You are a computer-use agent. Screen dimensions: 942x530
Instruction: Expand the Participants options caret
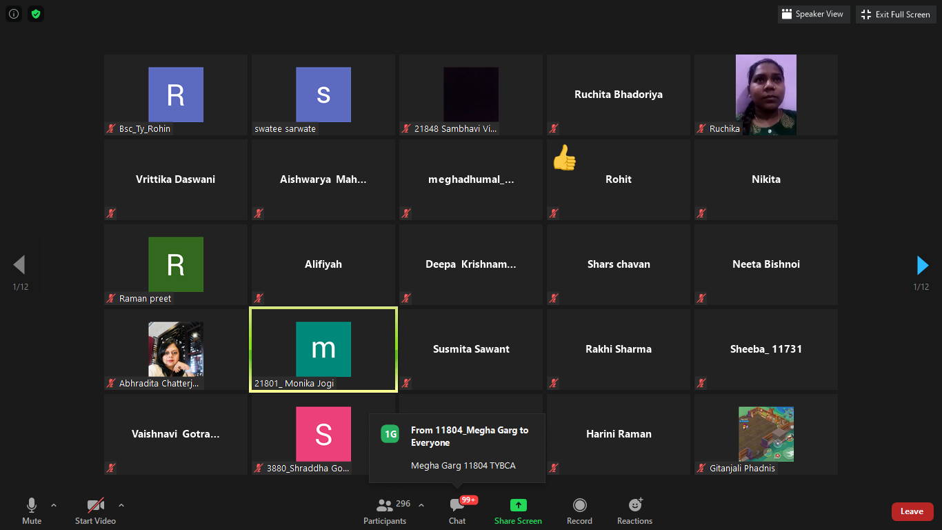(x=421, y=505)
